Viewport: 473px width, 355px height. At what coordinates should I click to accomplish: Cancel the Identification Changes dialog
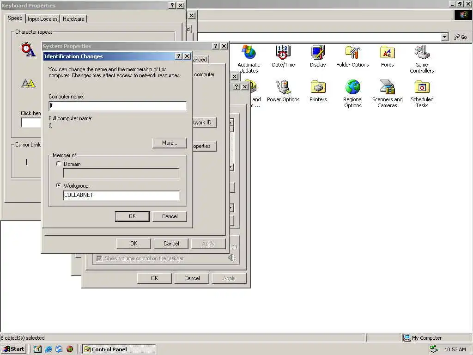[x=170, y=216]
